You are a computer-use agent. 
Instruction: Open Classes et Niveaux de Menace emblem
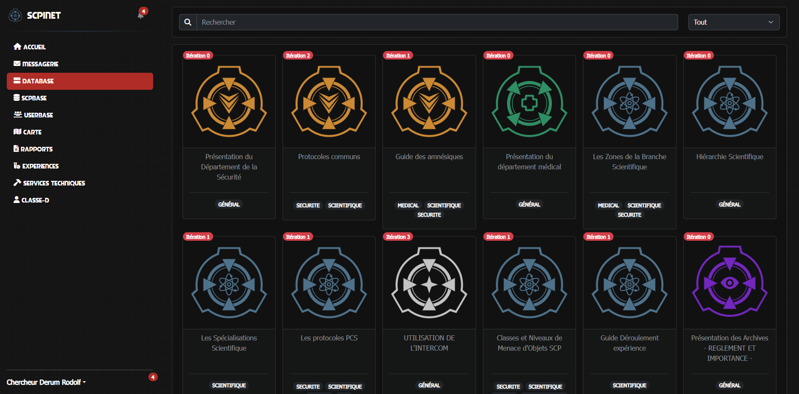click(529, 283)
